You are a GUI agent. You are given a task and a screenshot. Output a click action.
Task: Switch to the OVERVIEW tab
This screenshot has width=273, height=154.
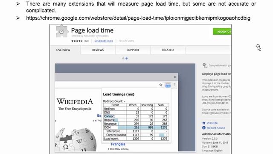click(63, 50)
